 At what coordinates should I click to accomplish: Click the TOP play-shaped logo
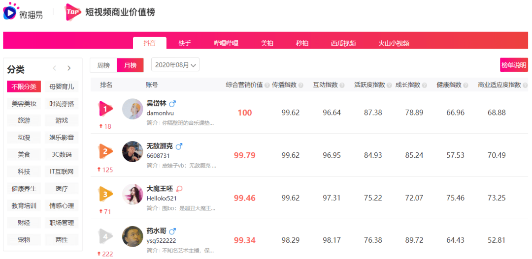73,12
